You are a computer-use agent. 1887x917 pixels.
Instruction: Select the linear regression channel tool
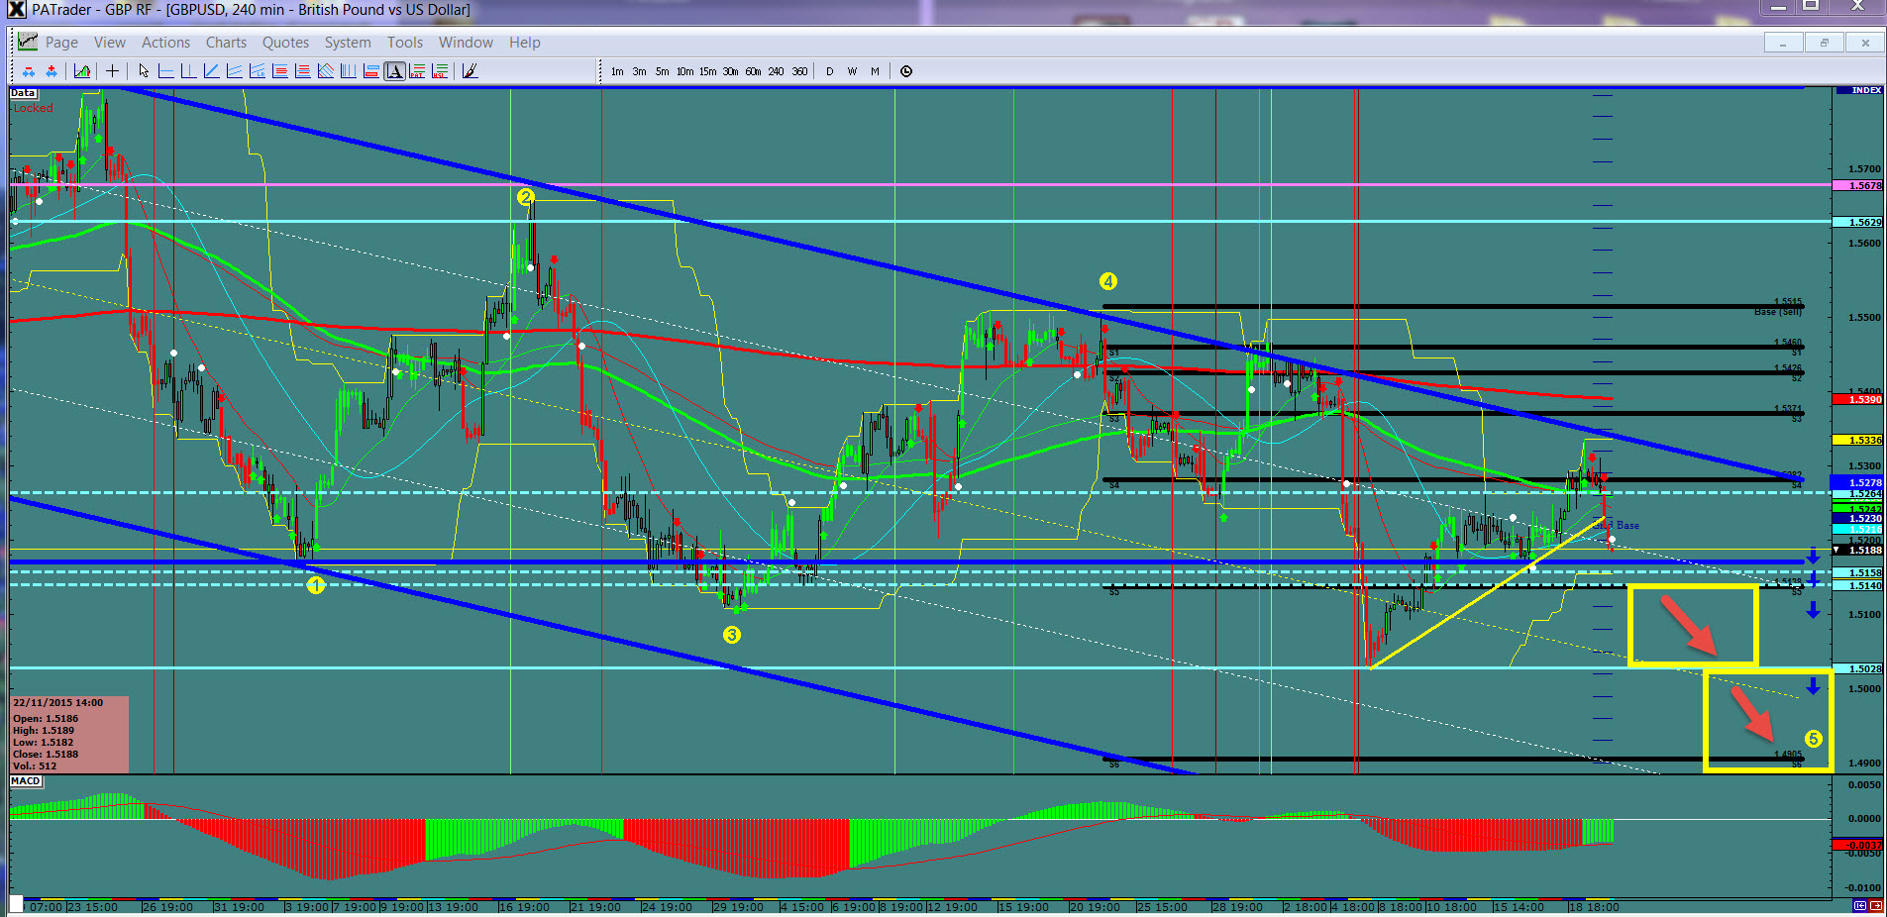click(x=258, y=71)
